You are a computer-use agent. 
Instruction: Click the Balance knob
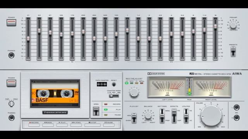[x=148, y=116]
